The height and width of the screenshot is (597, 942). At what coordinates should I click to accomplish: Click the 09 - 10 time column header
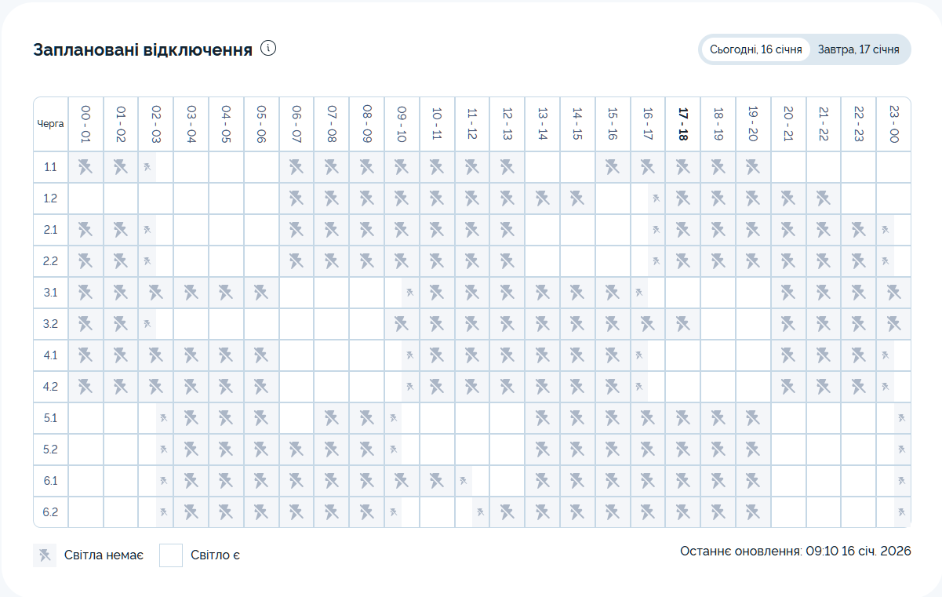(x=402, y=124)
